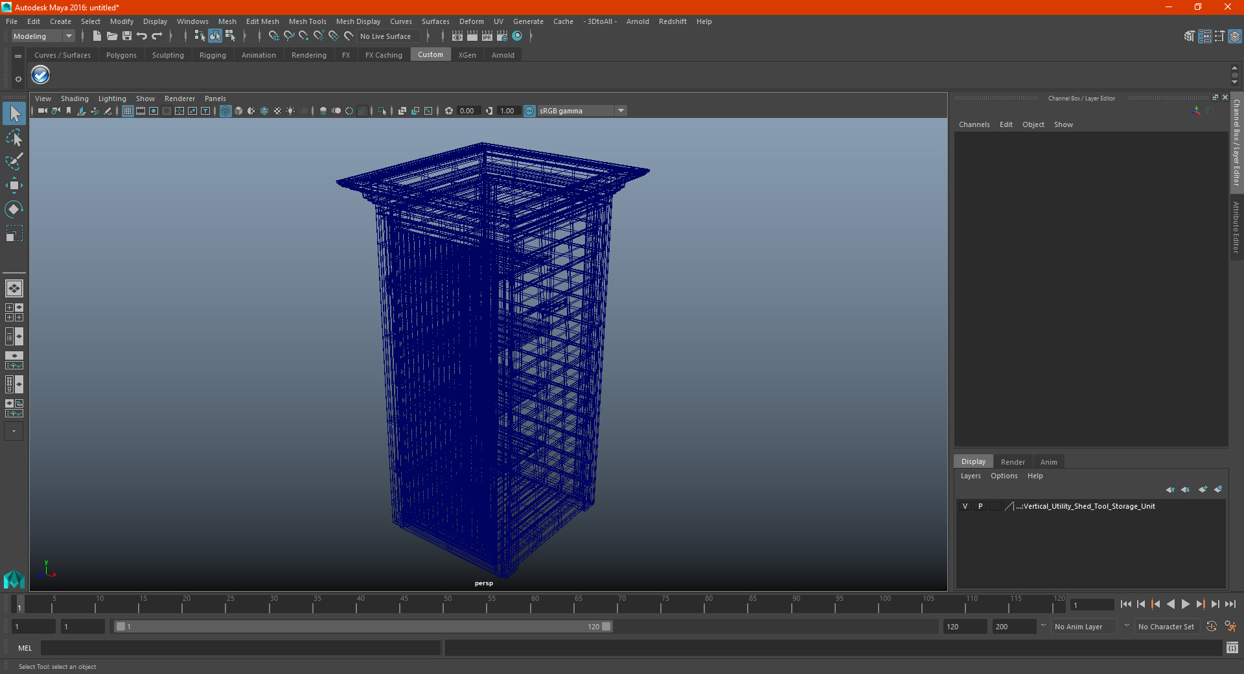Toggle snap to grids
This screenshot has height=674, width=1244.
coord(273,36)
